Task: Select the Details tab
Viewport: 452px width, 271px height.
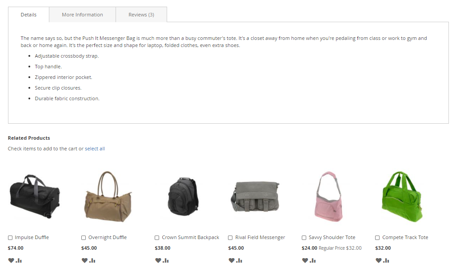Action: [x=28, y=15]
